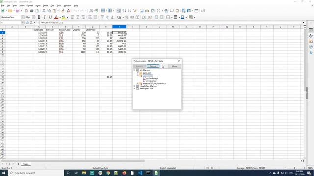Viewport: 314px width, 176px height.
Task: Open Firefox from taskbar
Action: 124,173
